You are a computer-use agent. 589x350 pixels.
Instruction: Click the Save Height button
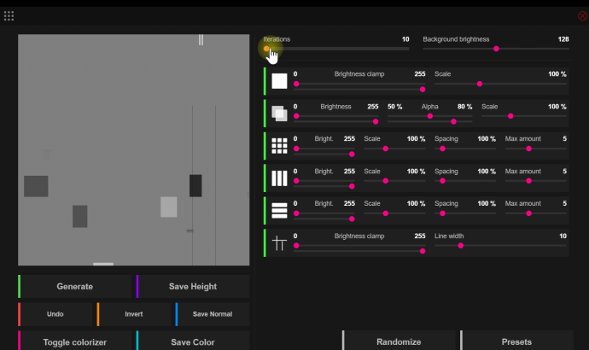coord(193,287)
